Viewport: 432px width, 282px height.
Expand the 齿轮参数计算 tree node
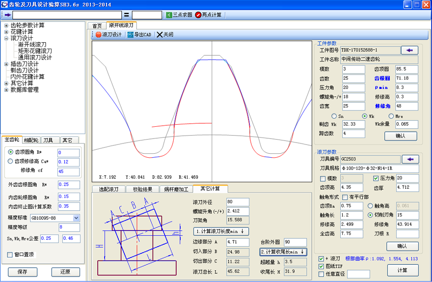[6, 26]
